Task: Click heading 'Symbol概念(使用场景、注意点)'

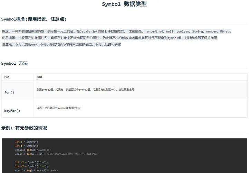Action: pos(33,19)
